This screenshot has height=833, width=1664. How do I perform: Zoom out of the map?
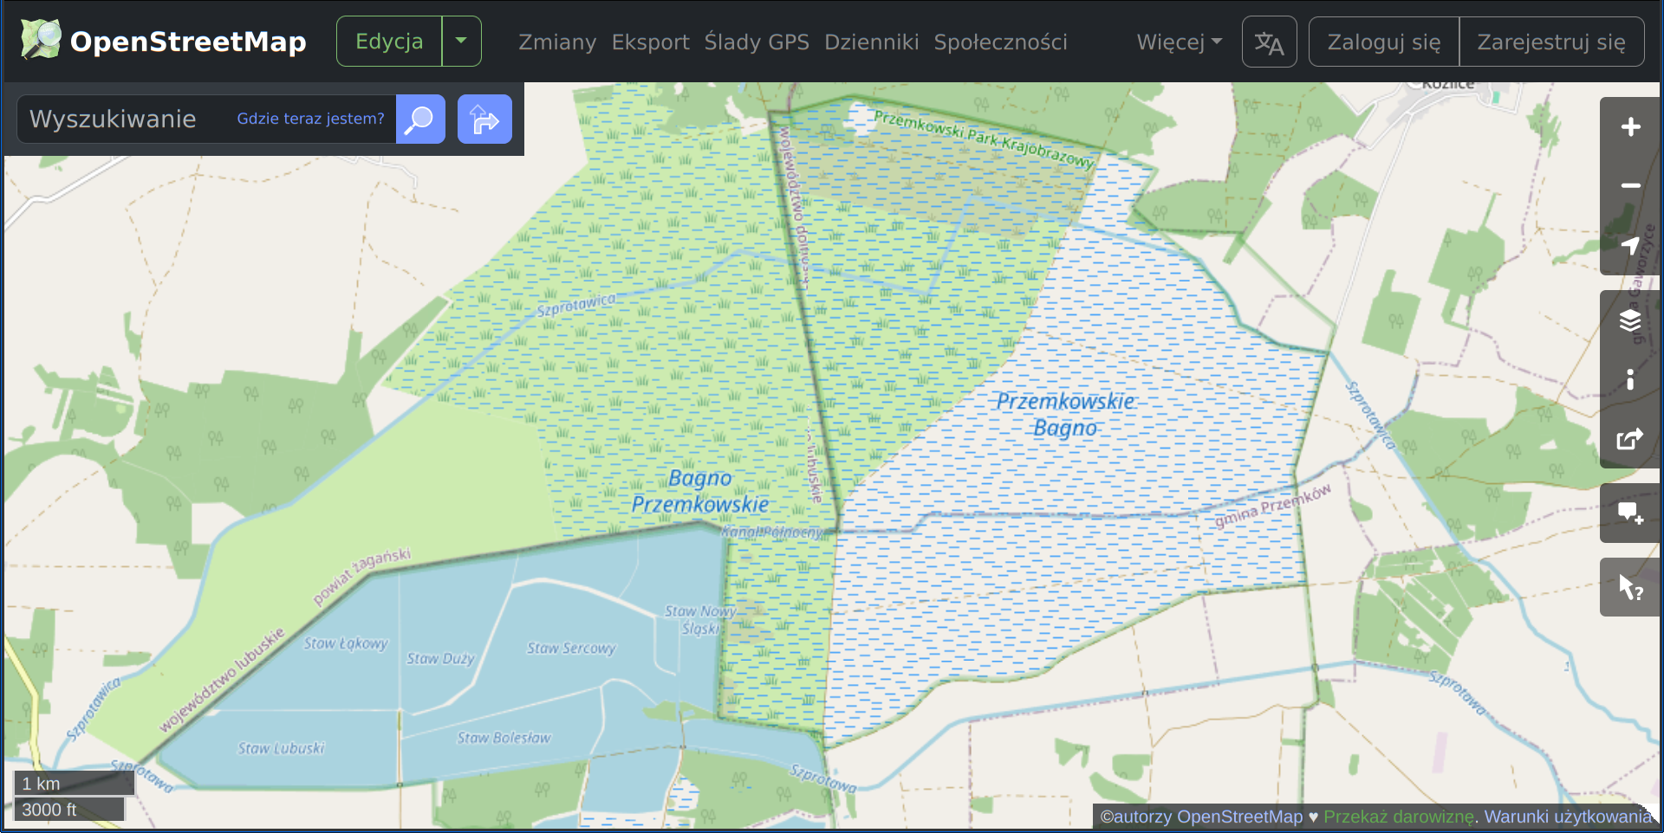click(x=1629, y=186)
